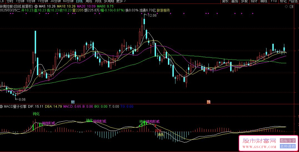This screenshot has width=299, height=152.
Task: Click the 复权 adjustment button
Action: [x=225, y=1]
